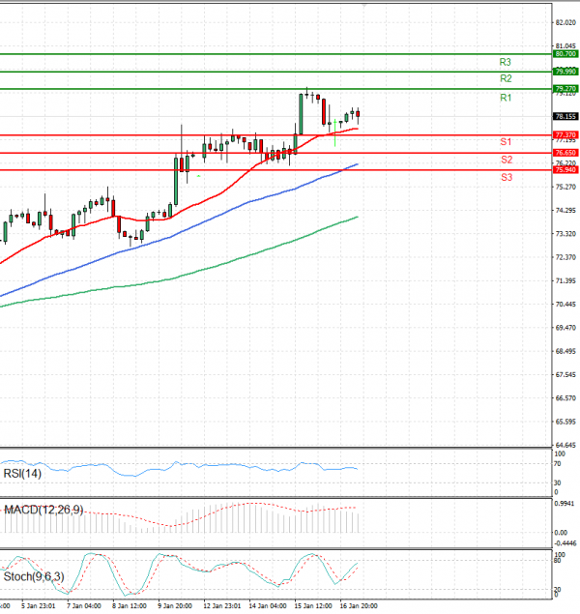Click the RSI(14) indicator label
The width and height of the screenshot is (580, 614).
[22, 474]
